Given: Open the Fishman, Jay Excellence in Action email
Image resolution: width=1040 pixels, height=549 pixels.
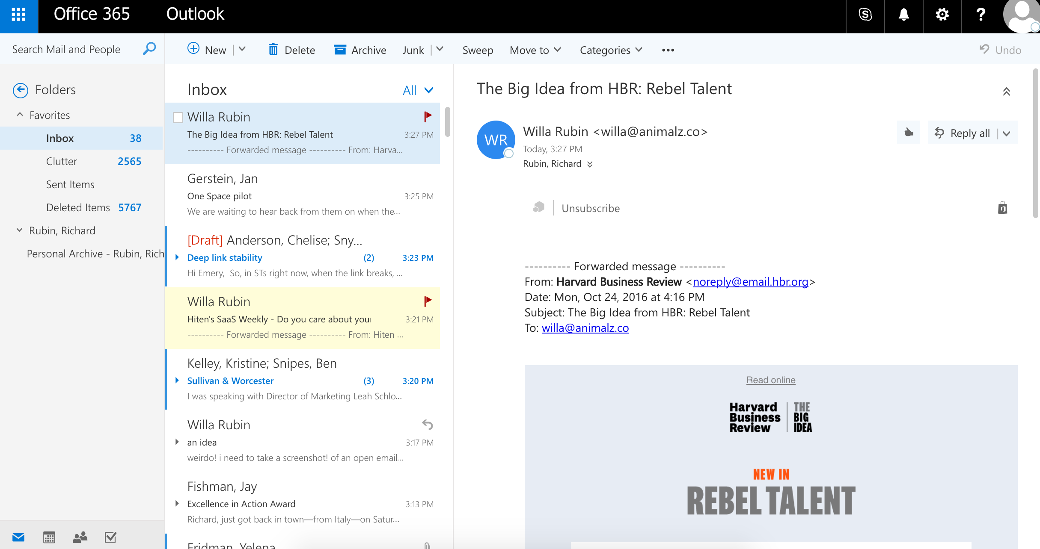Looking at the screenshot, I should pyautogui.click(x=303, y=503).
